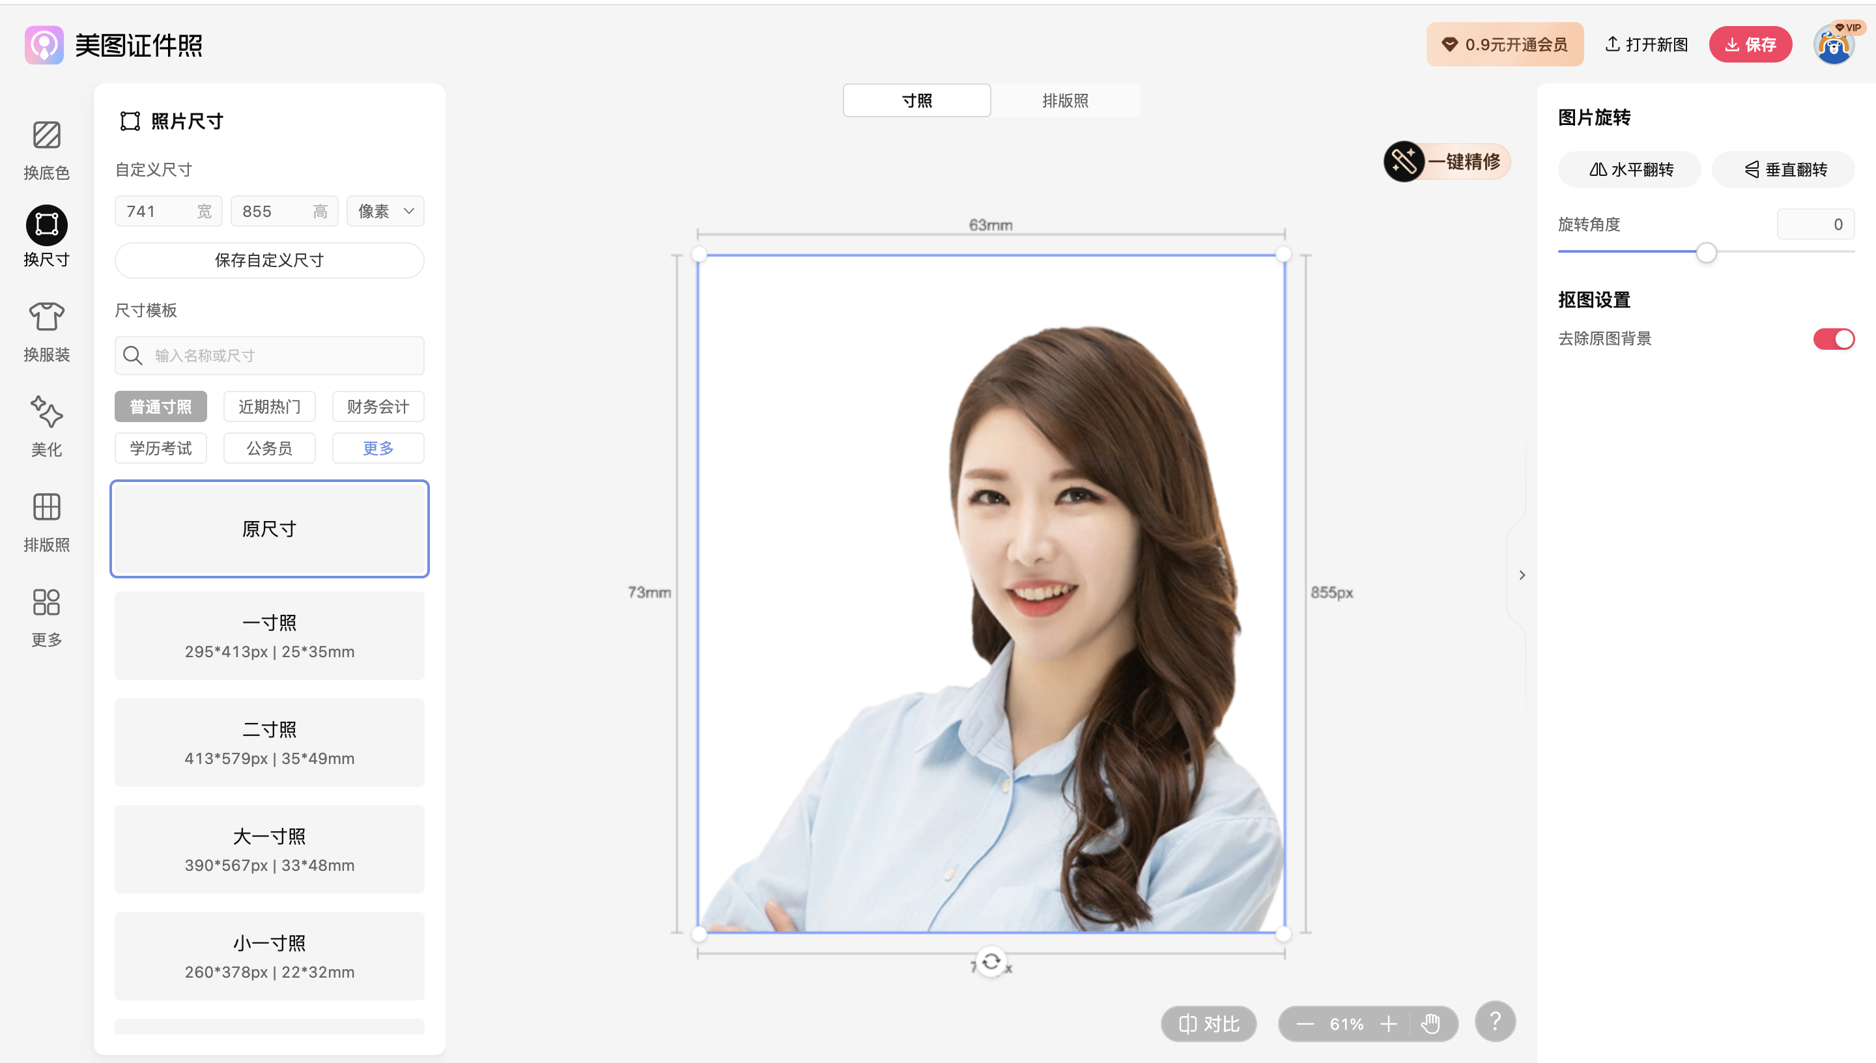The image size is (1876, 1063).
Task: Click the 水平翻转 horizontal flip button
Action: 1630,170
